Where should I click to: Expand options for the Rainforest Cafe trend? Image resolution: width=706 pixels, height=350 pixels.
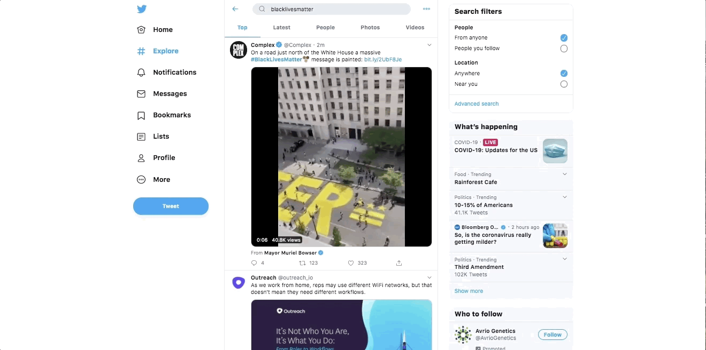[x=565, y=174]
